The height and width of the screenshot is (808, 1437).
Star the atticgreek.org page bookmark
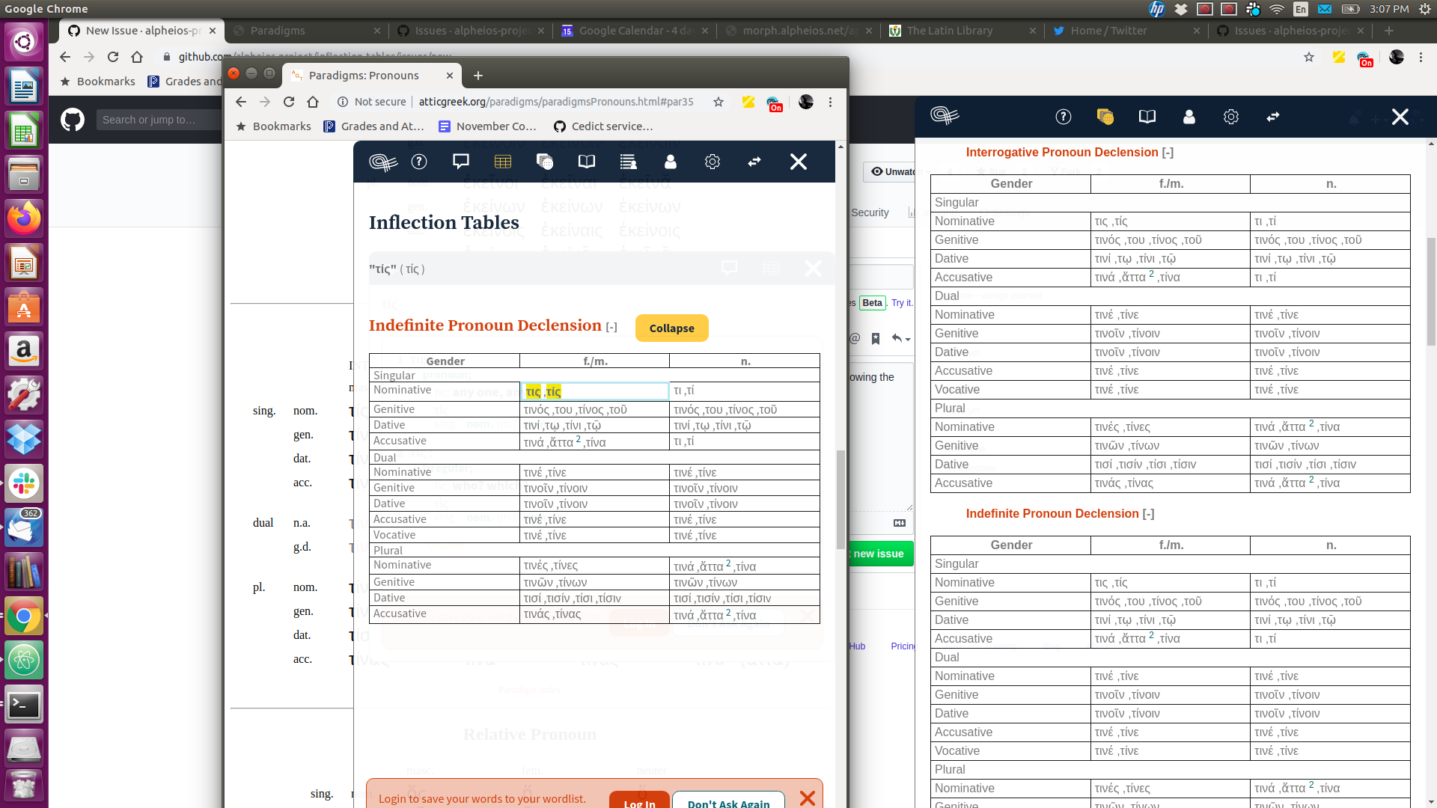(x=718, y=102)
